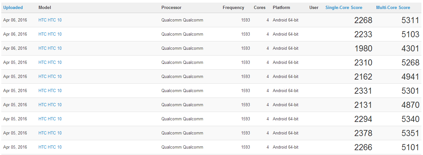Sort by the Uploaded column header
423x155 pixels.
click(x=13, y=7)
